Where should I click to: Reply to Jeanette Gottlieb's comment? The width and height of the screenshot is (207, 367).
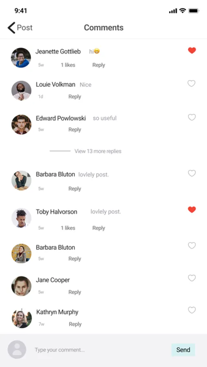tap(98, 65)
